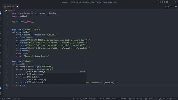Toggle the secondary side bar layout icon

point(164,2)
